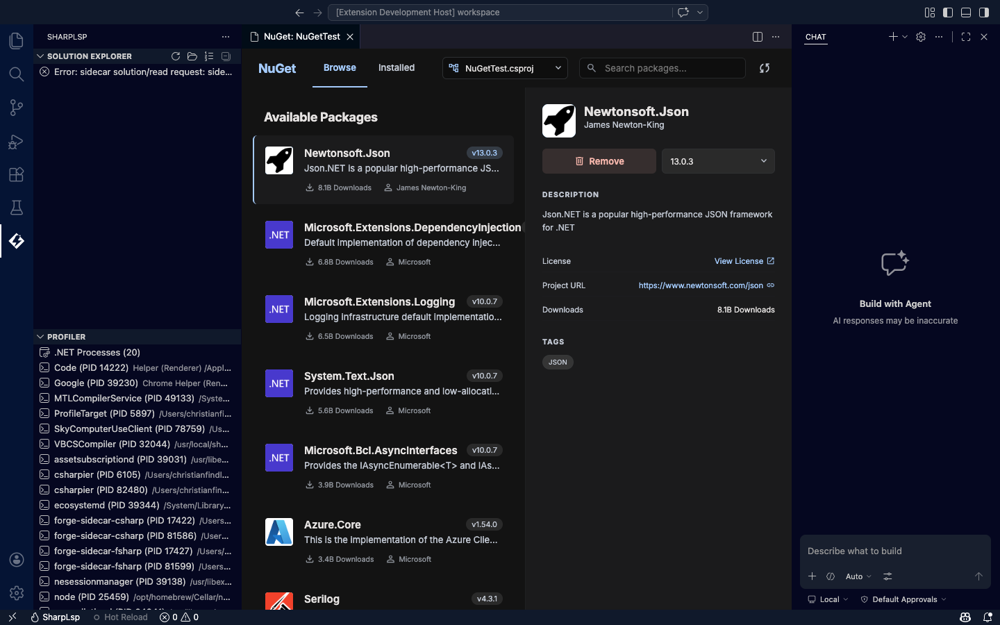
Task: Open the Search view in activity bar
Action: click(x=17, y=74)
